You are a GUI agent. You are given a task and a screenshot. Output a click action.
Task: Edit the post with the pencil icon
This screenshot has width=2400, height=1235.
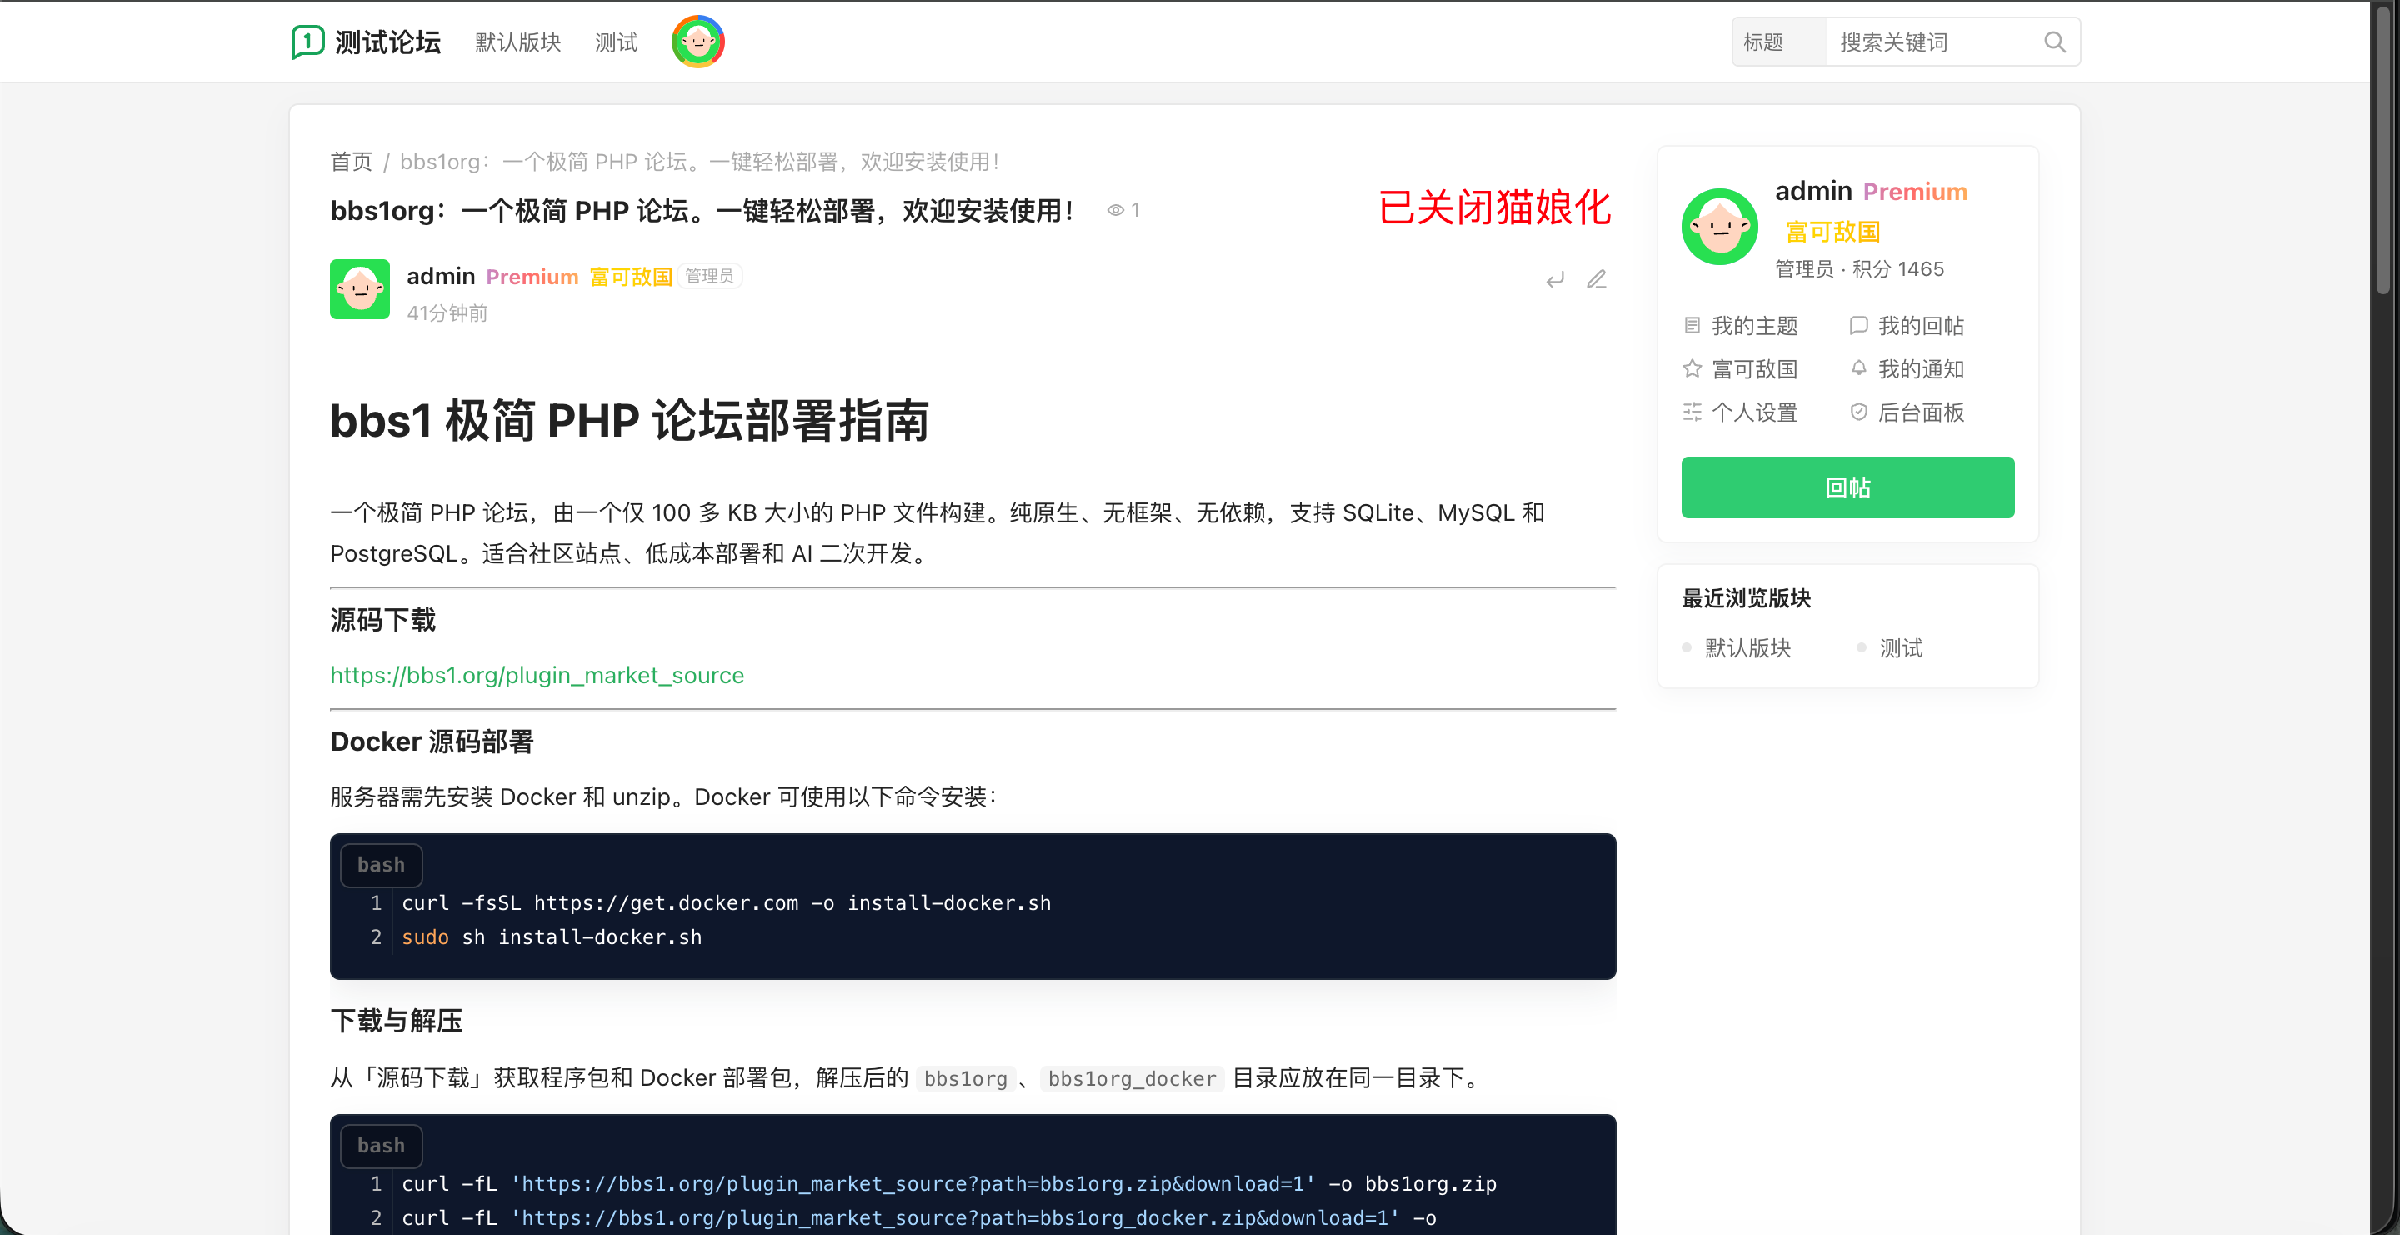[x=1597, y=279]
